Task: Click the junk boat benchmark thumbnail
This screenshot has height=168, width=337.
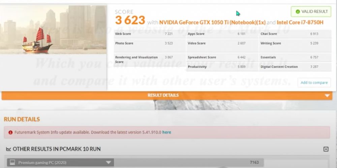Action: (53, 30)
